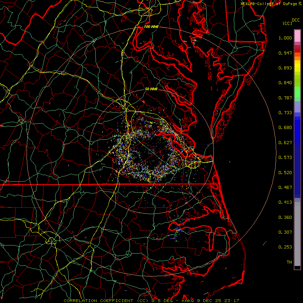Click the 0.787 legend value

coord(285,98)
